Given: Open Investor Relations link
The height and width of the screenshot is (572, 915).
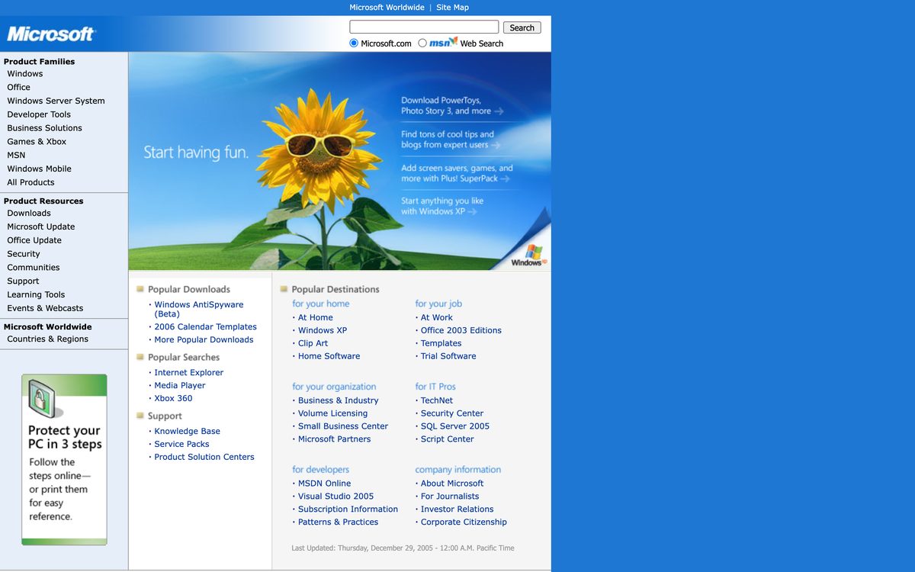Looking at the screenshot, I should pyautogui.click(x=457, y=510).
